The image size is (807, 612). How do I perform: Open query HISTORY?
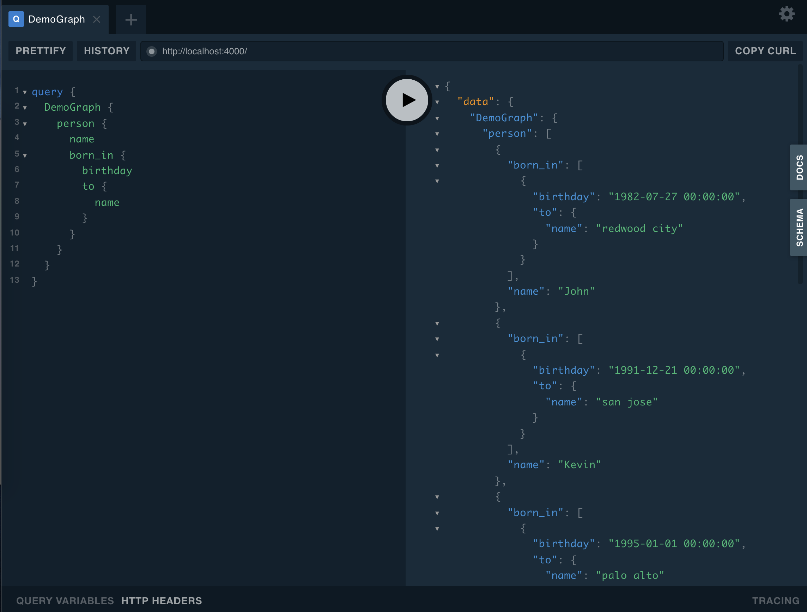click(107, 51)
